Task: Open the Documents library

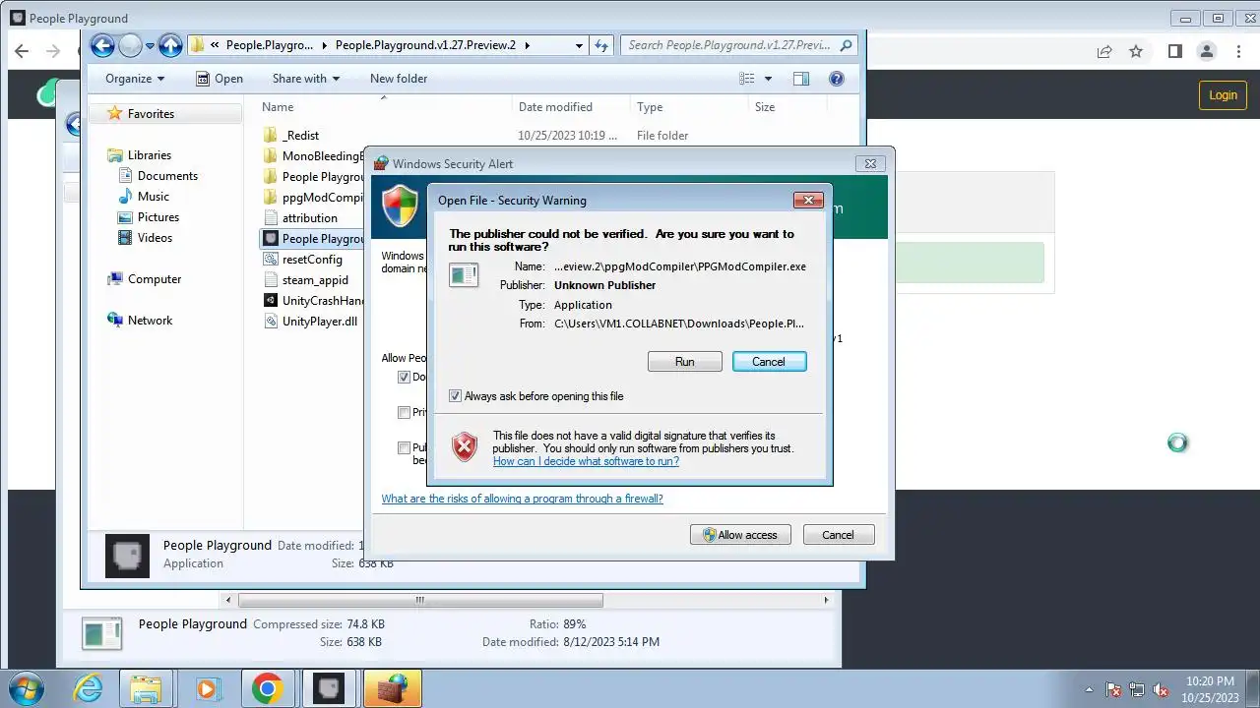Action: pos(167,176)
